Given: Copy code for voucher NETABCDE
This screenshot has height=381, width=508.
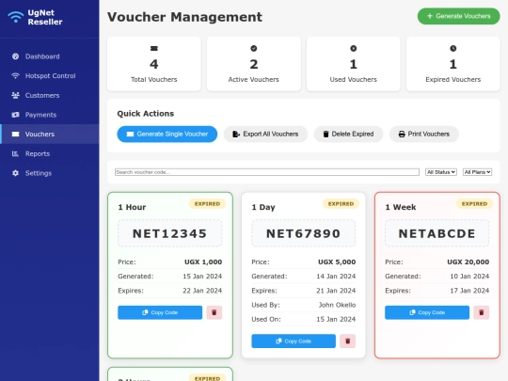Looking at the screenshot, I should 427,312.
